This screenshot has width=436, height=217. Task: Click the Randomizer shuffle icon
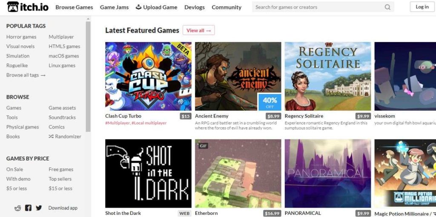(x=51, y=137)
